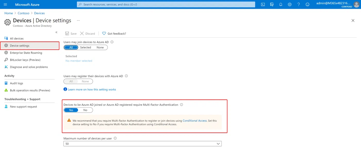361x155 pixels.
Task: Set require Multi-Factor Authentication to Yes
Action: point(71,110)
